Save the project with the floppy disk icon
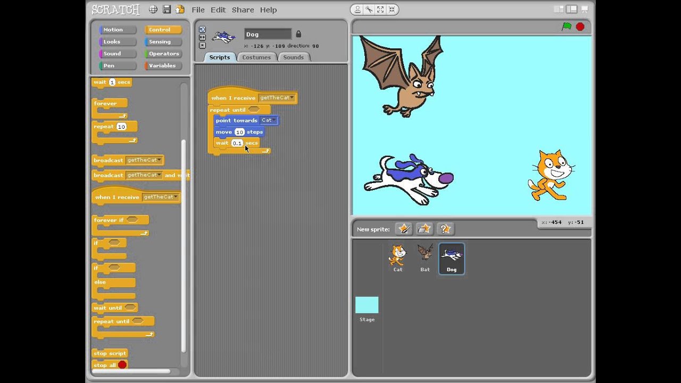 tap(167, 10)
